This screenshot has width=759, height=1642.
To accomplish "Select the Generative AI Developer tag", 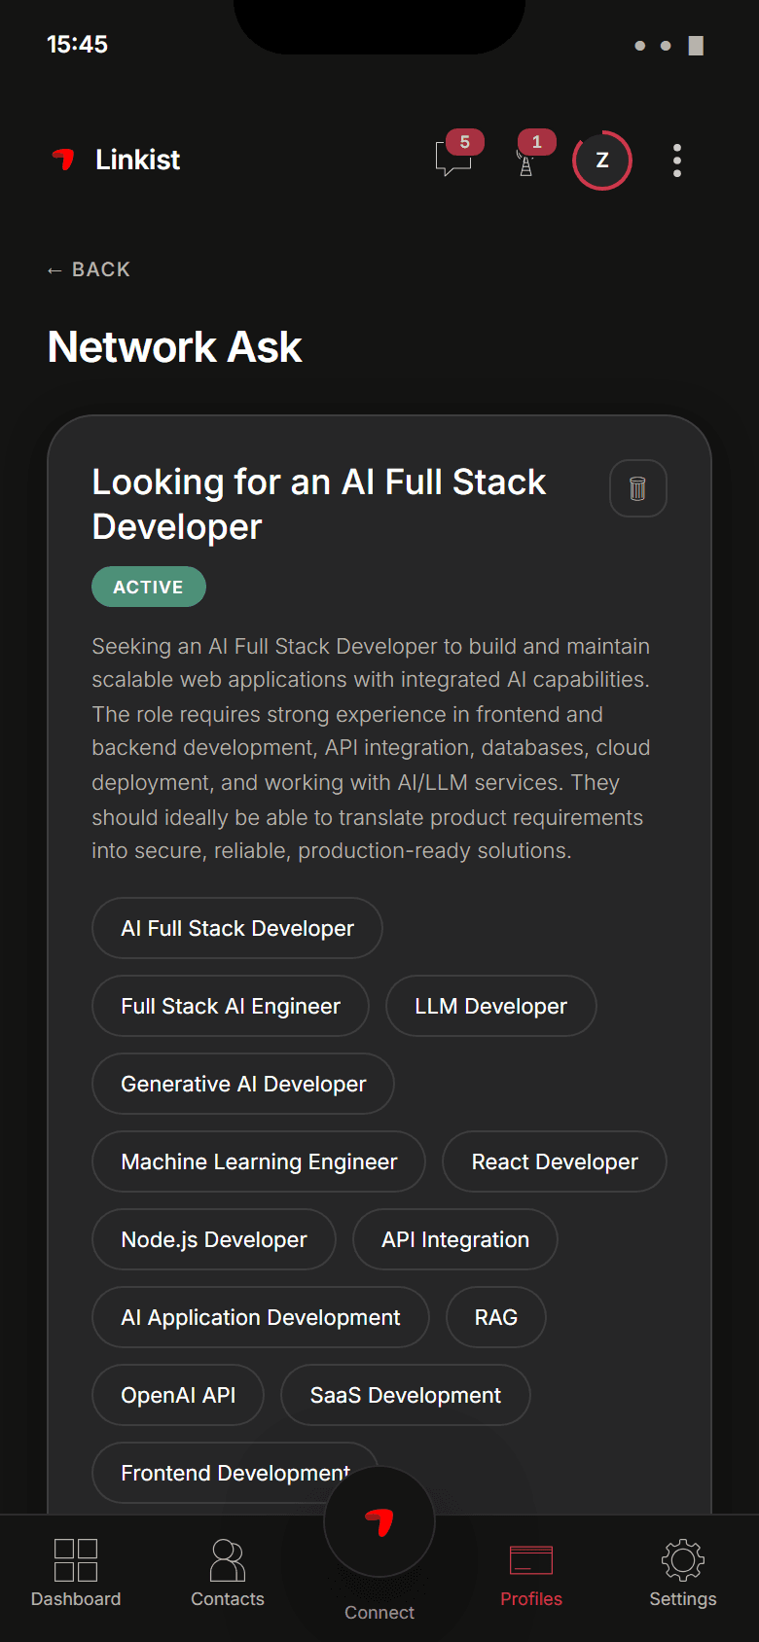I will (x=243, y=1084).
